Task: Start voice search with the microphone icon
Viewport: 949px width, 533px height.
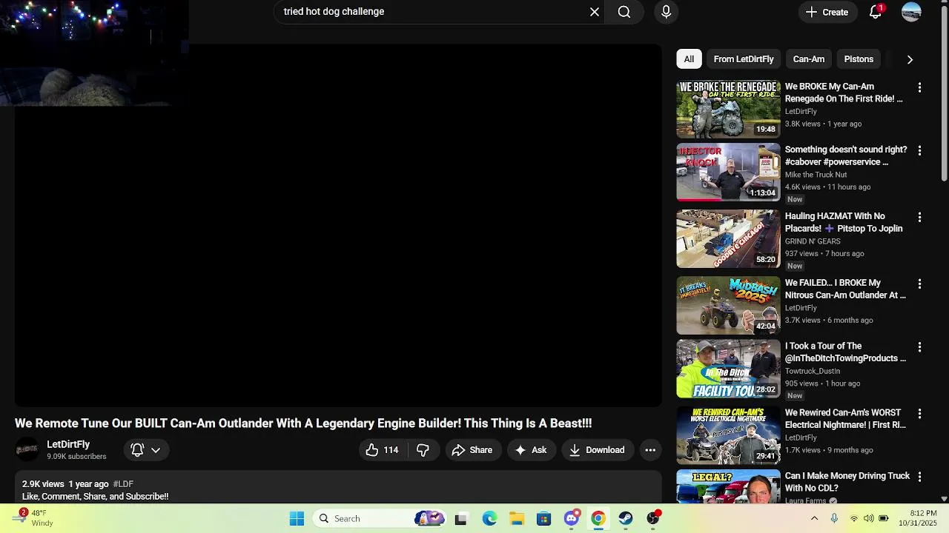Action: coord(666,12)
